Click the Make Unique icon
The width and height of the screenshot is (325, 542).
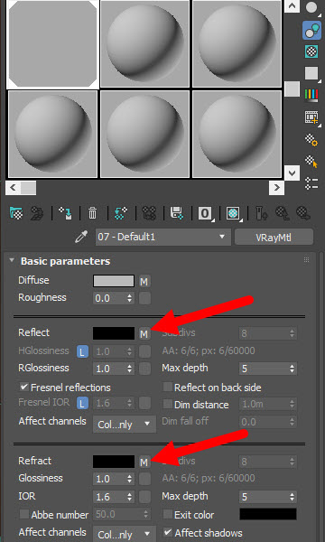149,213
